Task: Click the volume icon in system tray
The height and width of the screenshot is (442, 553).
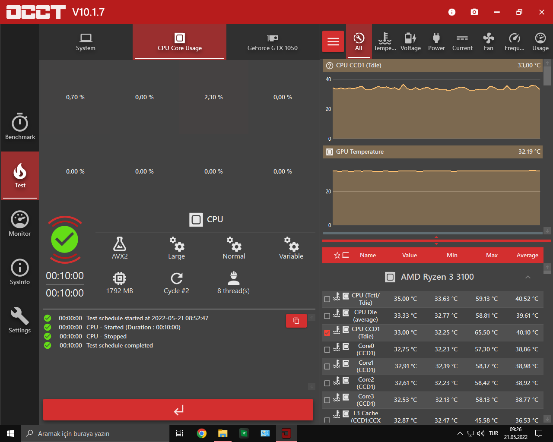Action: [x=481, y=433]
